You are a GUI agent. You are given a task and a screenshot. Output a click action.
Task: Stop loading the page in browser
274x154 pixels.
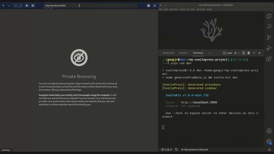coord(27,6)
